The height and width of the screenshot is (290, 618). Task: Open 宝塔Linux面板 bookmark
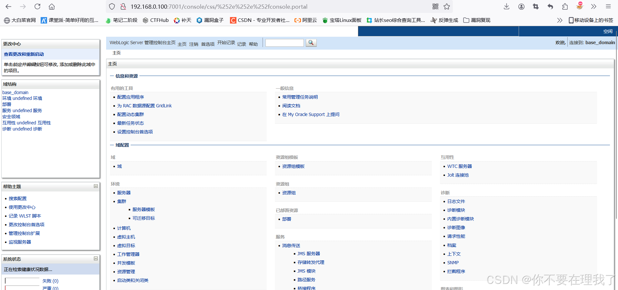[342, 20]
